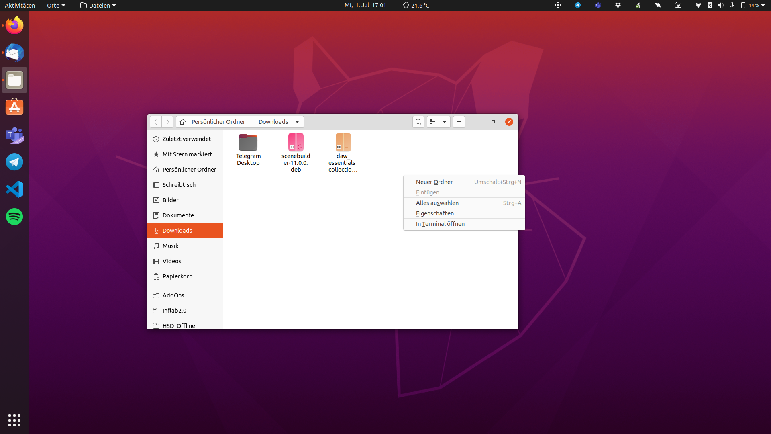Image resolution: width=771 pixels, height=434 pixels.
Task: Expand the Downloads path dropdown arrow
Action: (x=297, y=122)
